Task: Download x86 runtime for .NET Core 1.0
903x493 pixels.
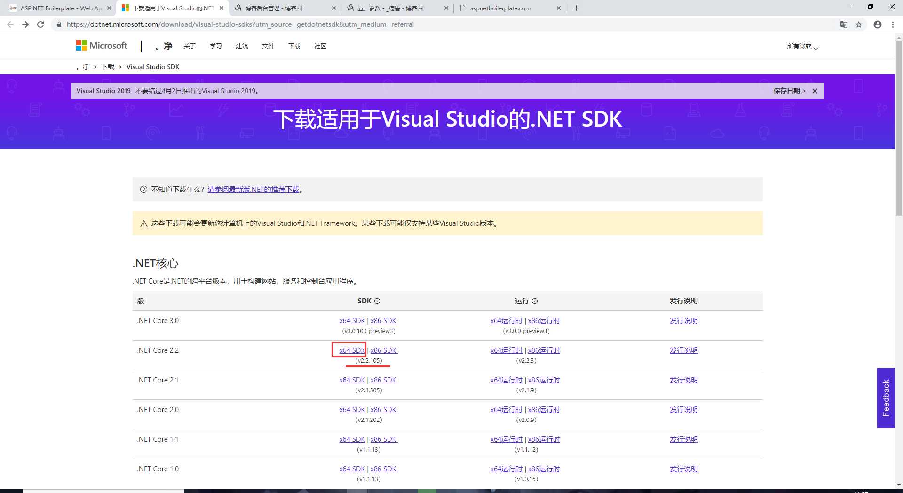Action: pos(544,469)
